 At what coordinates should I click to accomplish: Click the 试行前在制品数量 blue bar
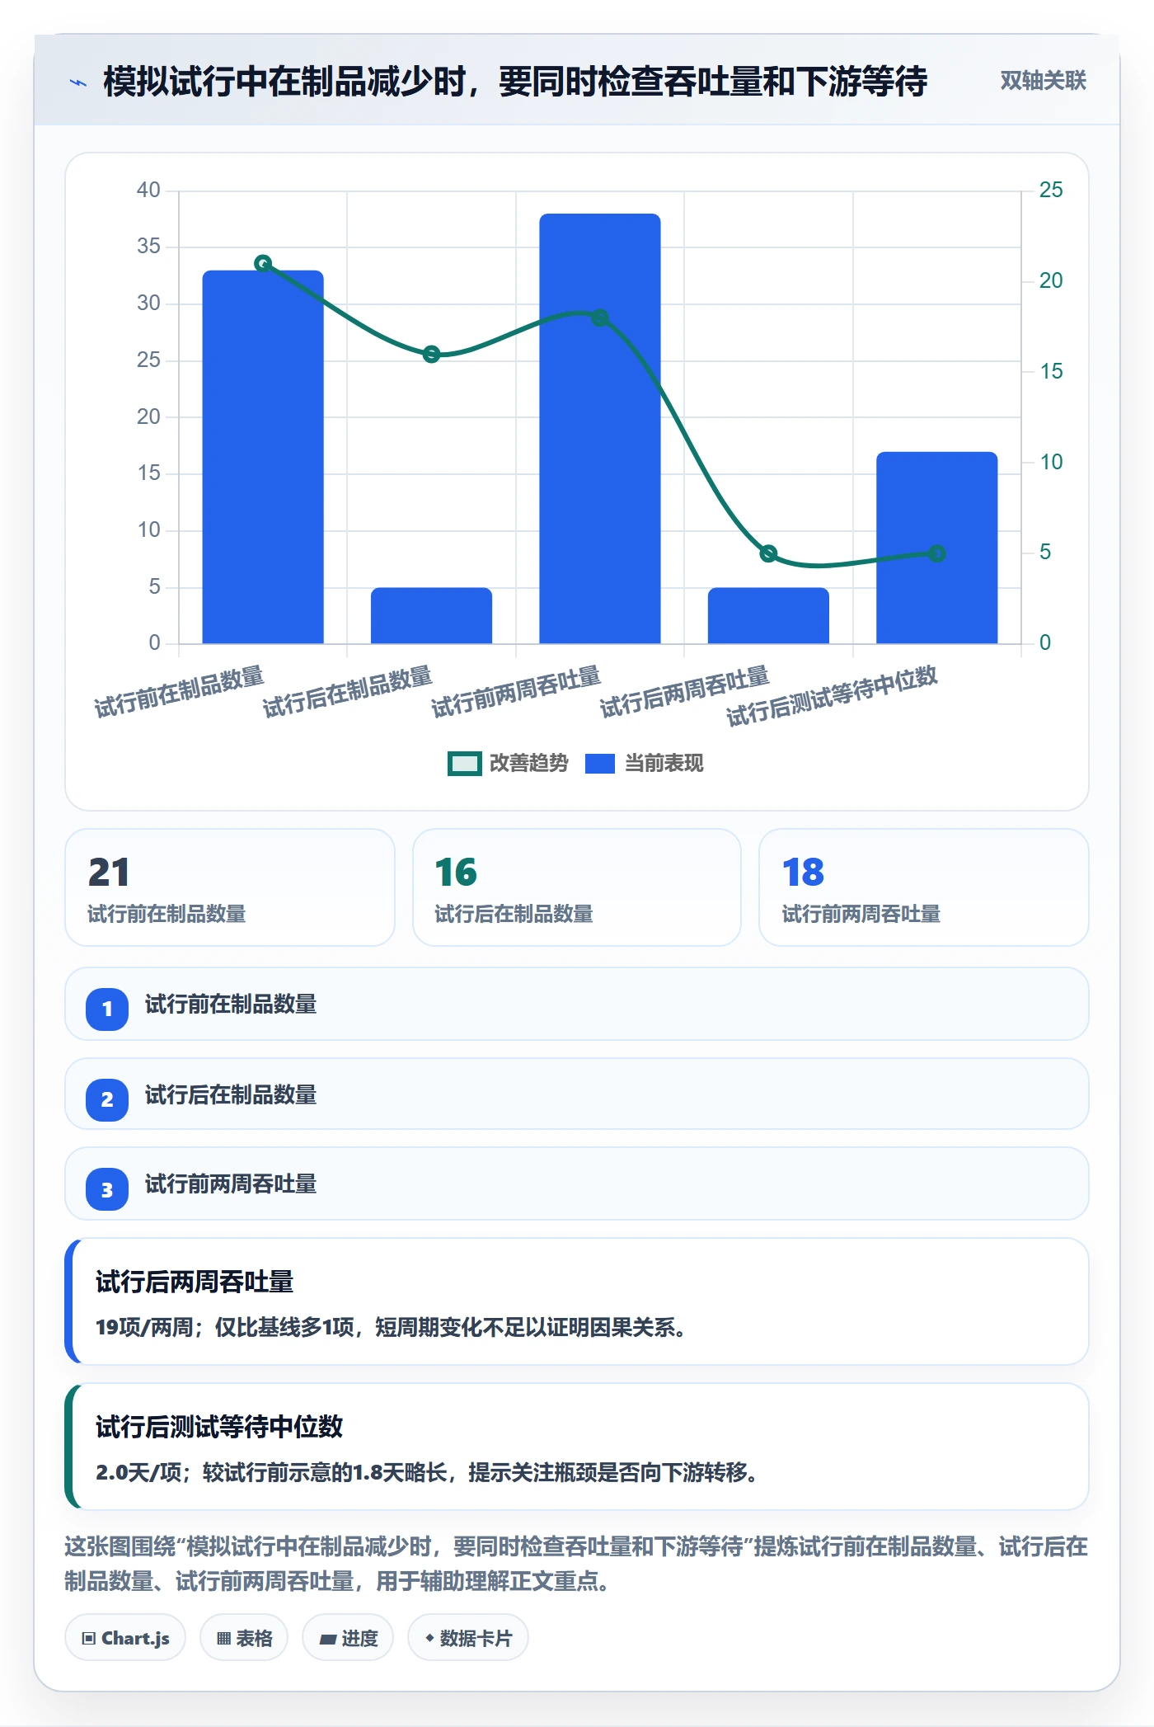click(x=263, y=457)
